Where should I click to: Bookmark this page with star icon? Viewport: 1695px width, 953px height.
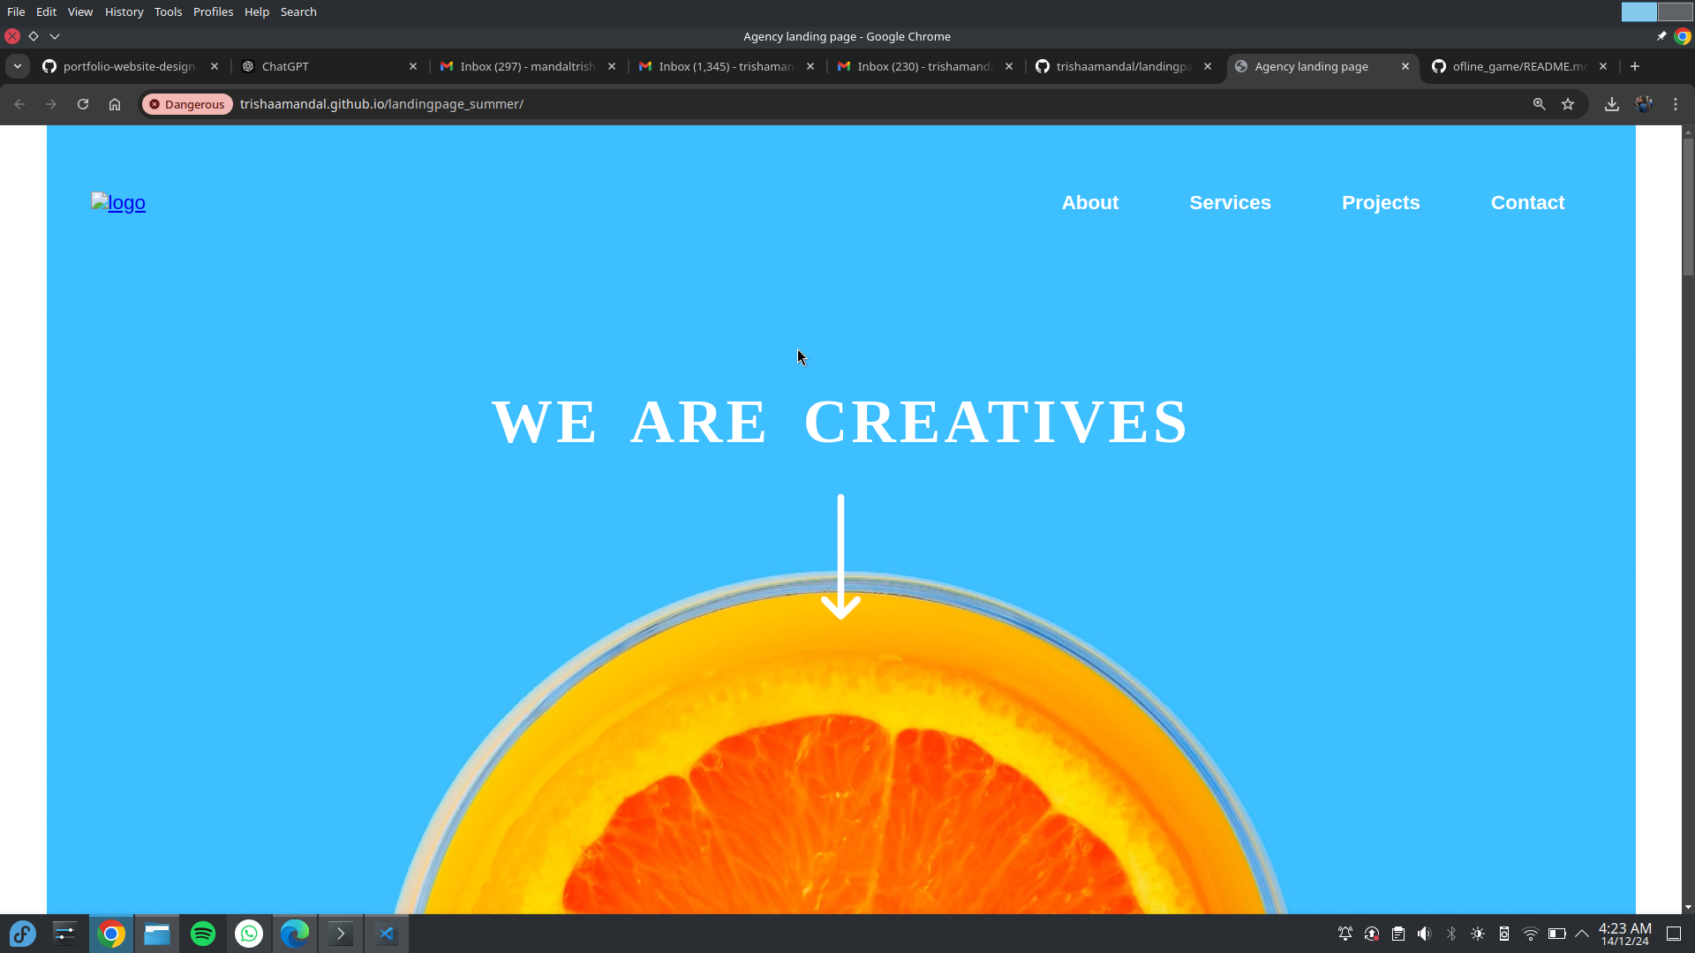1568,104
